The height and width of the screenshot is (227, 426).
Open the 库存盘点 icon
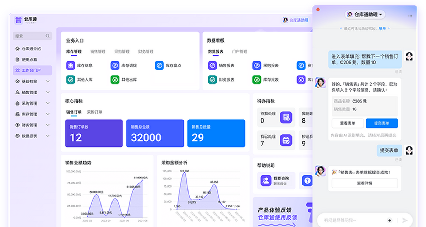pos(159,65)
